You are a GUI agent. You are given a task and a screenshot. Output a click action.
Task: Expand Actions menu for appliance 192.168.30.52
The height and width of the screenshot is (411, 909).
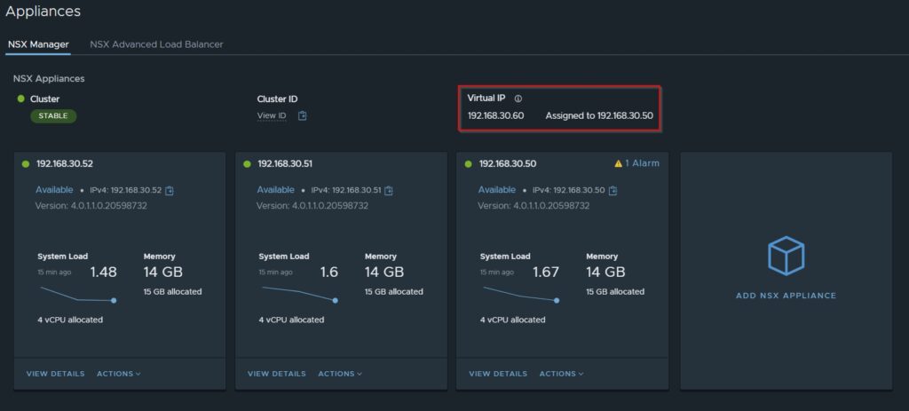pos(118,374)
